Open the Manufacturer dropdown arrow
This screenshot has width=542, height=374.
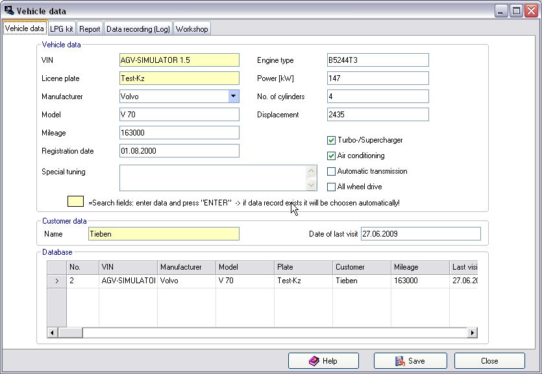(x=234, y=97)
